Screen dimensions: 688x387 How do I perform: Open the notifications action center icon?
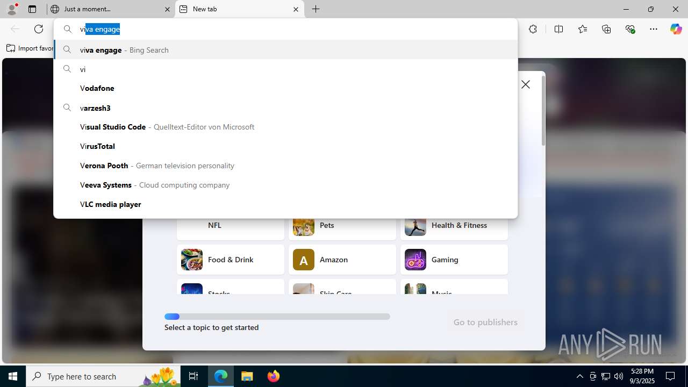tap(670, 376)
